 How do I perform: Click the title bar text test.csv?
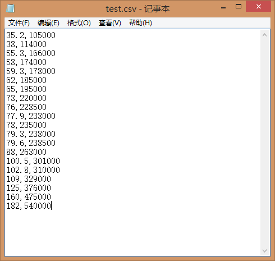point(121,9)
